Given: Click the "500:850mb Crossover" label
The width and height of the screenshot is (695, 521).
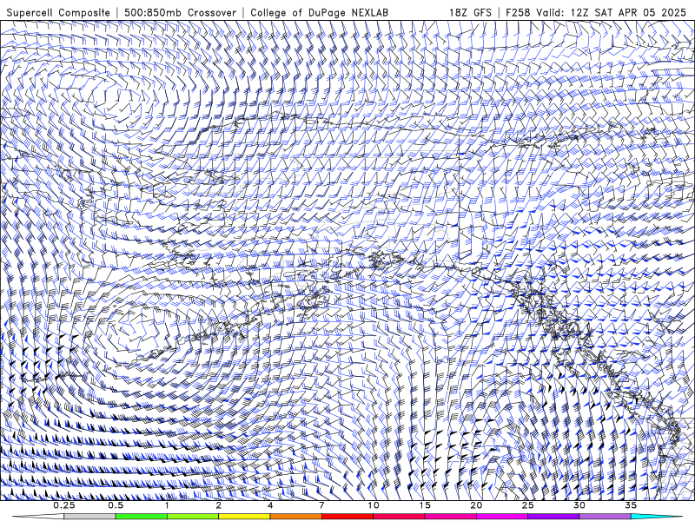Looking at the screenshot, I should point(181,12).
